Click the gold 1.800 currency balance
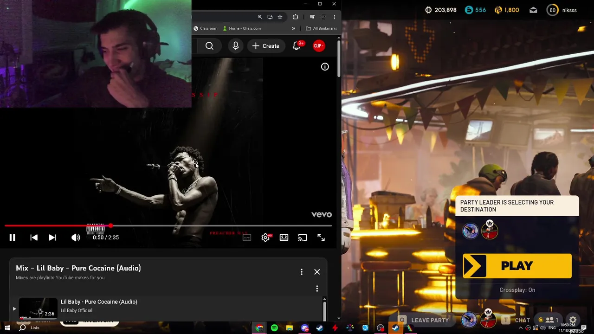 pos(507,10)
